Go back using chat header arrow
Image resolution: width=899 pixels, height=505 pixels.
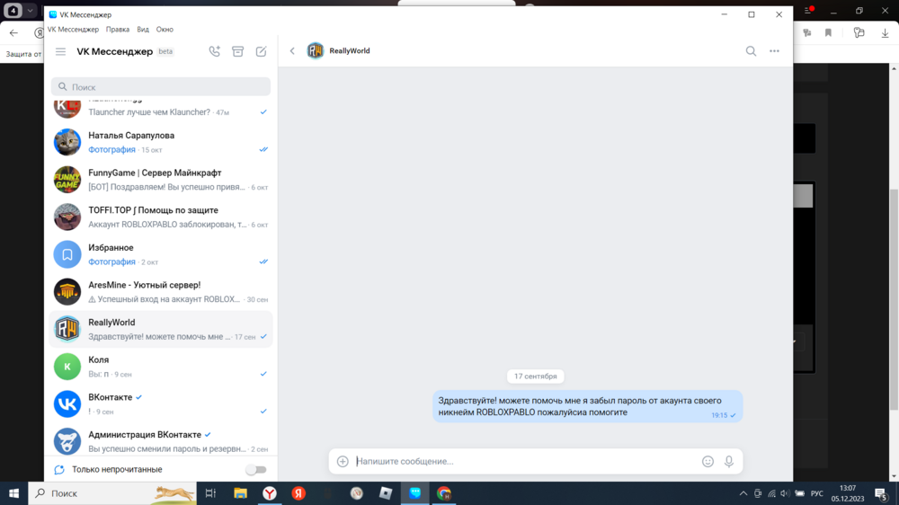(292, 51)
